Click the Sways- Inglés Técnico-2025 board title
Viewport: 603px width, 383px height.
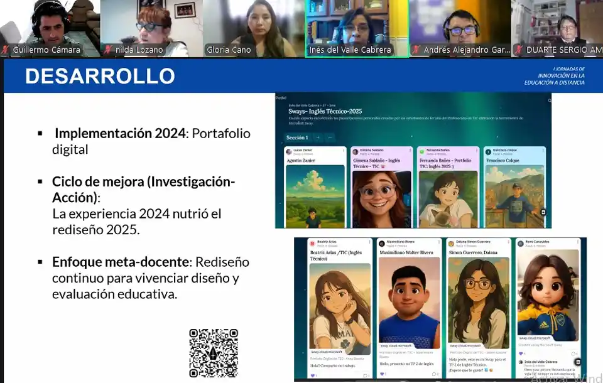(325, 111)
